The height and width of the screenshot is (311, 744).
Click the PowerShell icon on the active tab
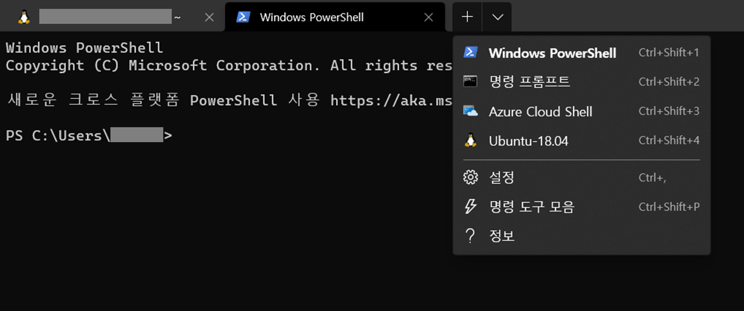243,17
